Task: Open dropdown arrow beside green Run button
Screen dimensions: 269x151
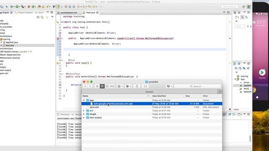Action: click(19, 7)
